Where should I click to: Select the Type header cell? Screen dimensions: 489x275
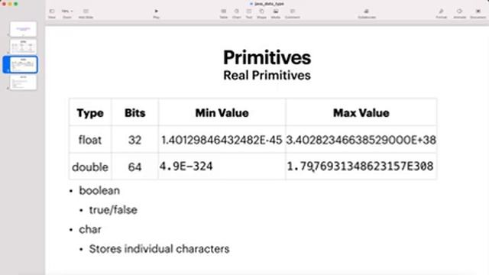(x=90, y=112)
